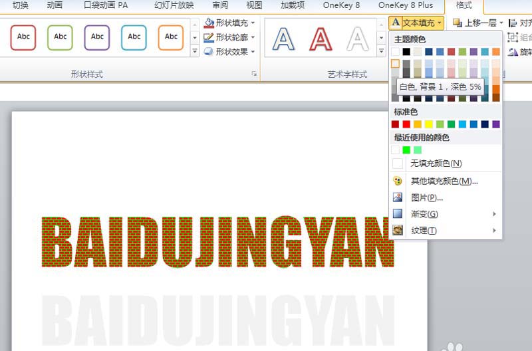The height and width of the screenshot is (351, 532).
Task: Switch to the Animations (动画) tab
Action: [55, 5]
